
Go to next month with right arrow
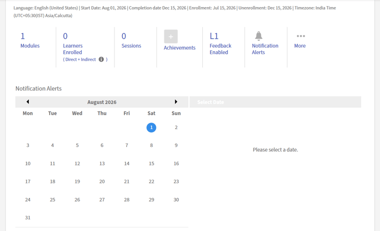pos(176,102)
